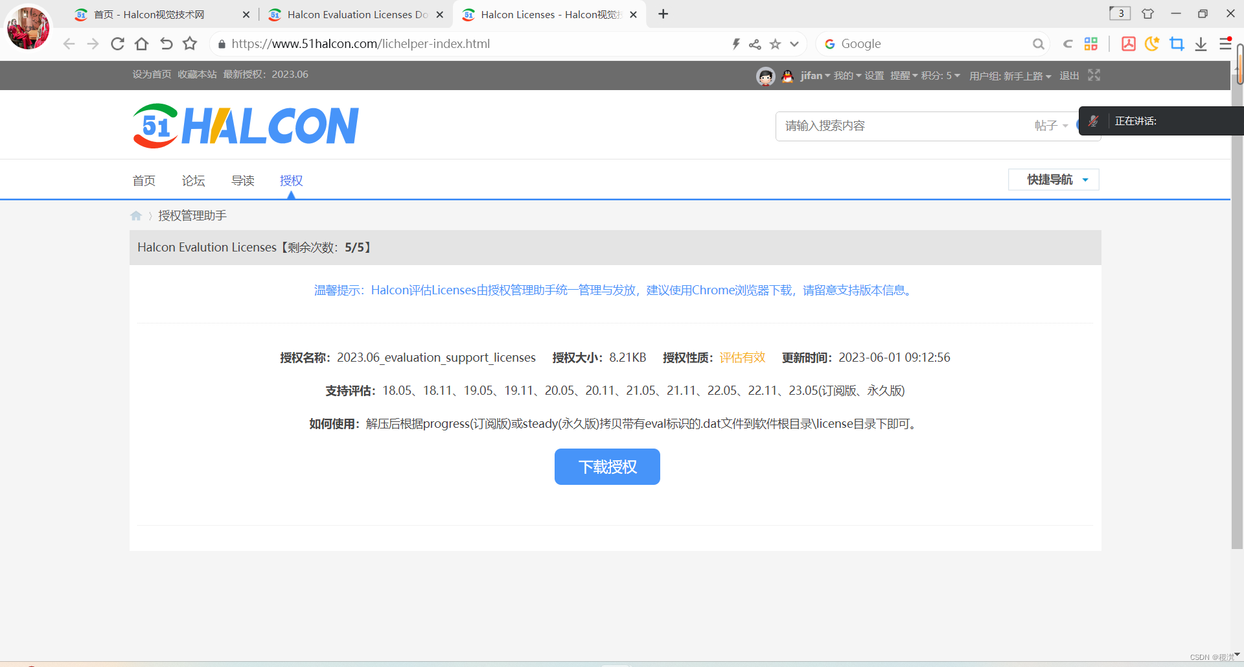The height and width of the screenshot is (667, 1244).
Task: Share page with the share icon
Action: pyautogui.click(x=755, y=44)
